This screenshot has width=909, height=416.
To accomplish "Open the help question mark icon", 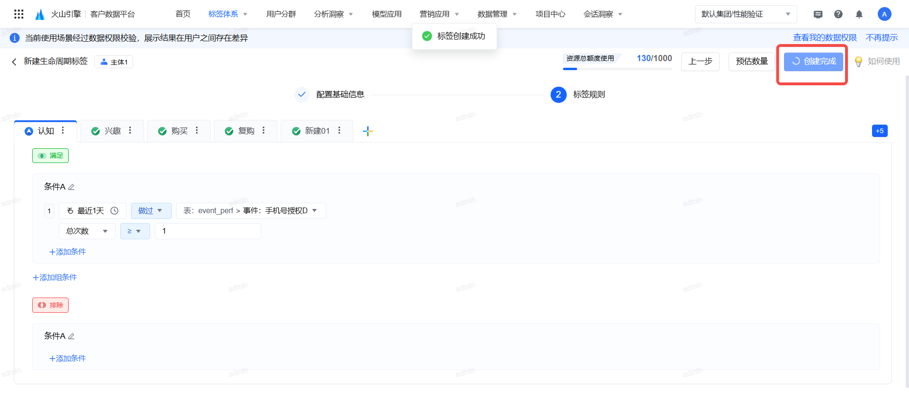I will (838, 14).
